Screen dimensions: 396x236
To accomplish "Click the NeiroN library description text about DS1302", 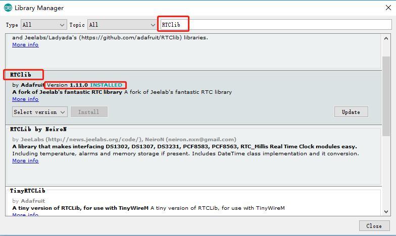I will 185,146.
